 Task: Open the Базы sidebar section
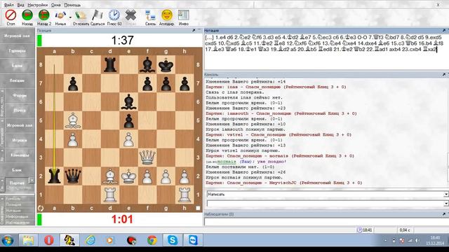pos(17,66)
